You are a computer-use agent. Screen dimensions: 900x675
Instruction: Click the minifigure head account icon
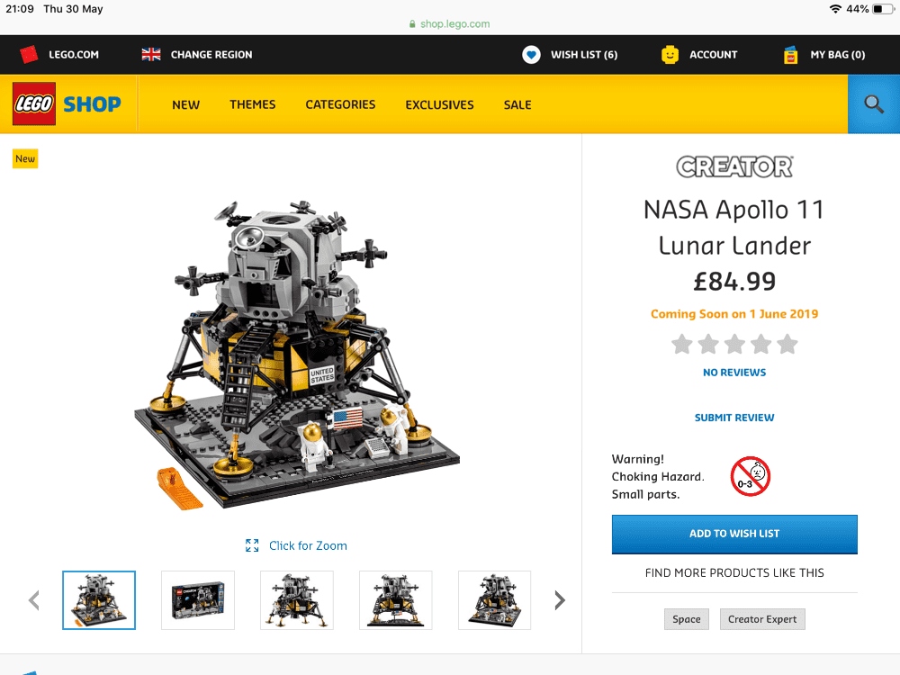[670, 55]
